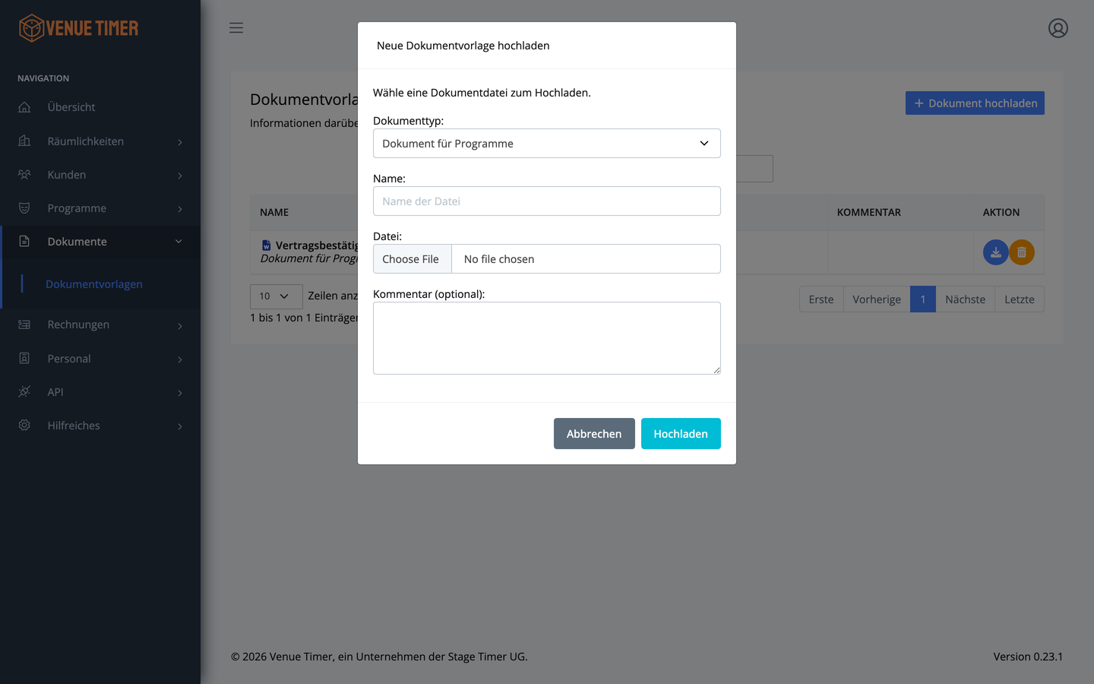Click the NAME column header
Viewport: 1094px width, 684px height.
click(274, 213)
